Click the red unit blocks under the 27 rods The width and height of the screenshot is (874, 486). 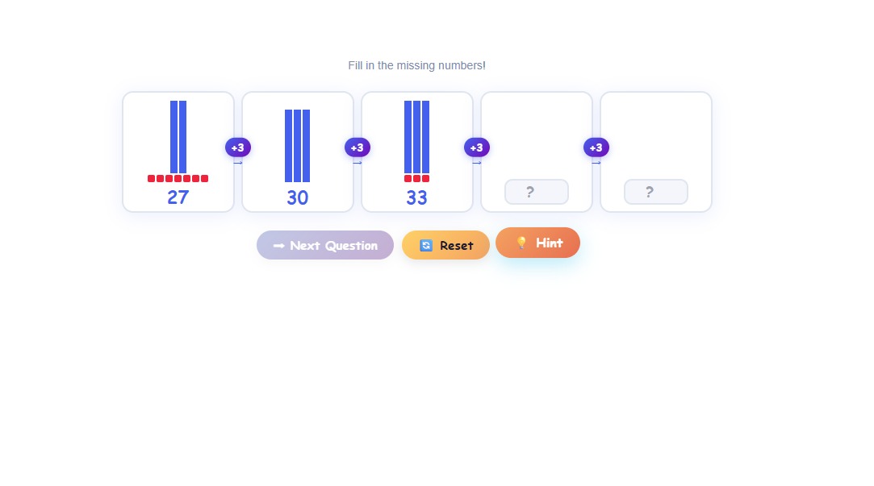(178, 178)
